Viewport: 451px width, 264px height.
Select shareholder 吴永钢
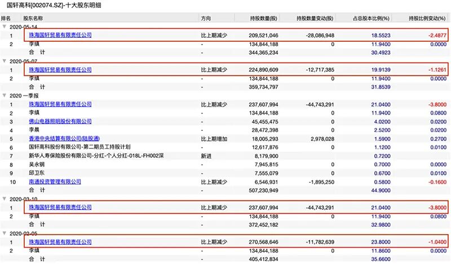coord(37,164)
